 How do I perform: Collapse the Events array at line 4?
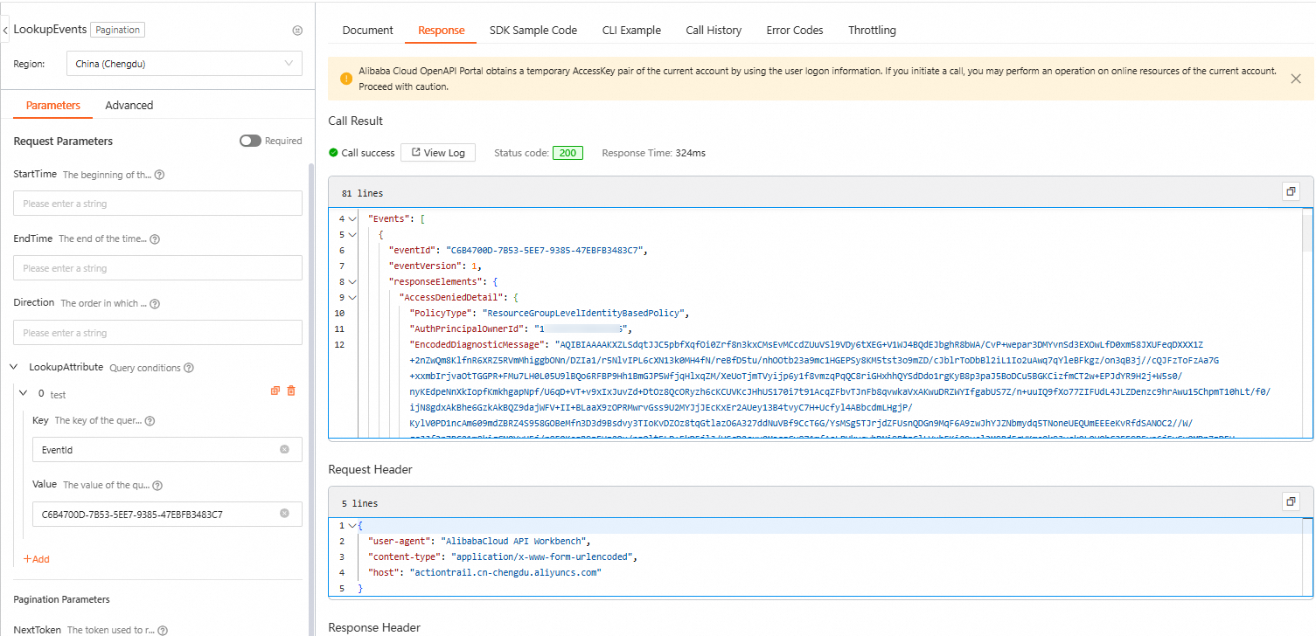point(352,218)
